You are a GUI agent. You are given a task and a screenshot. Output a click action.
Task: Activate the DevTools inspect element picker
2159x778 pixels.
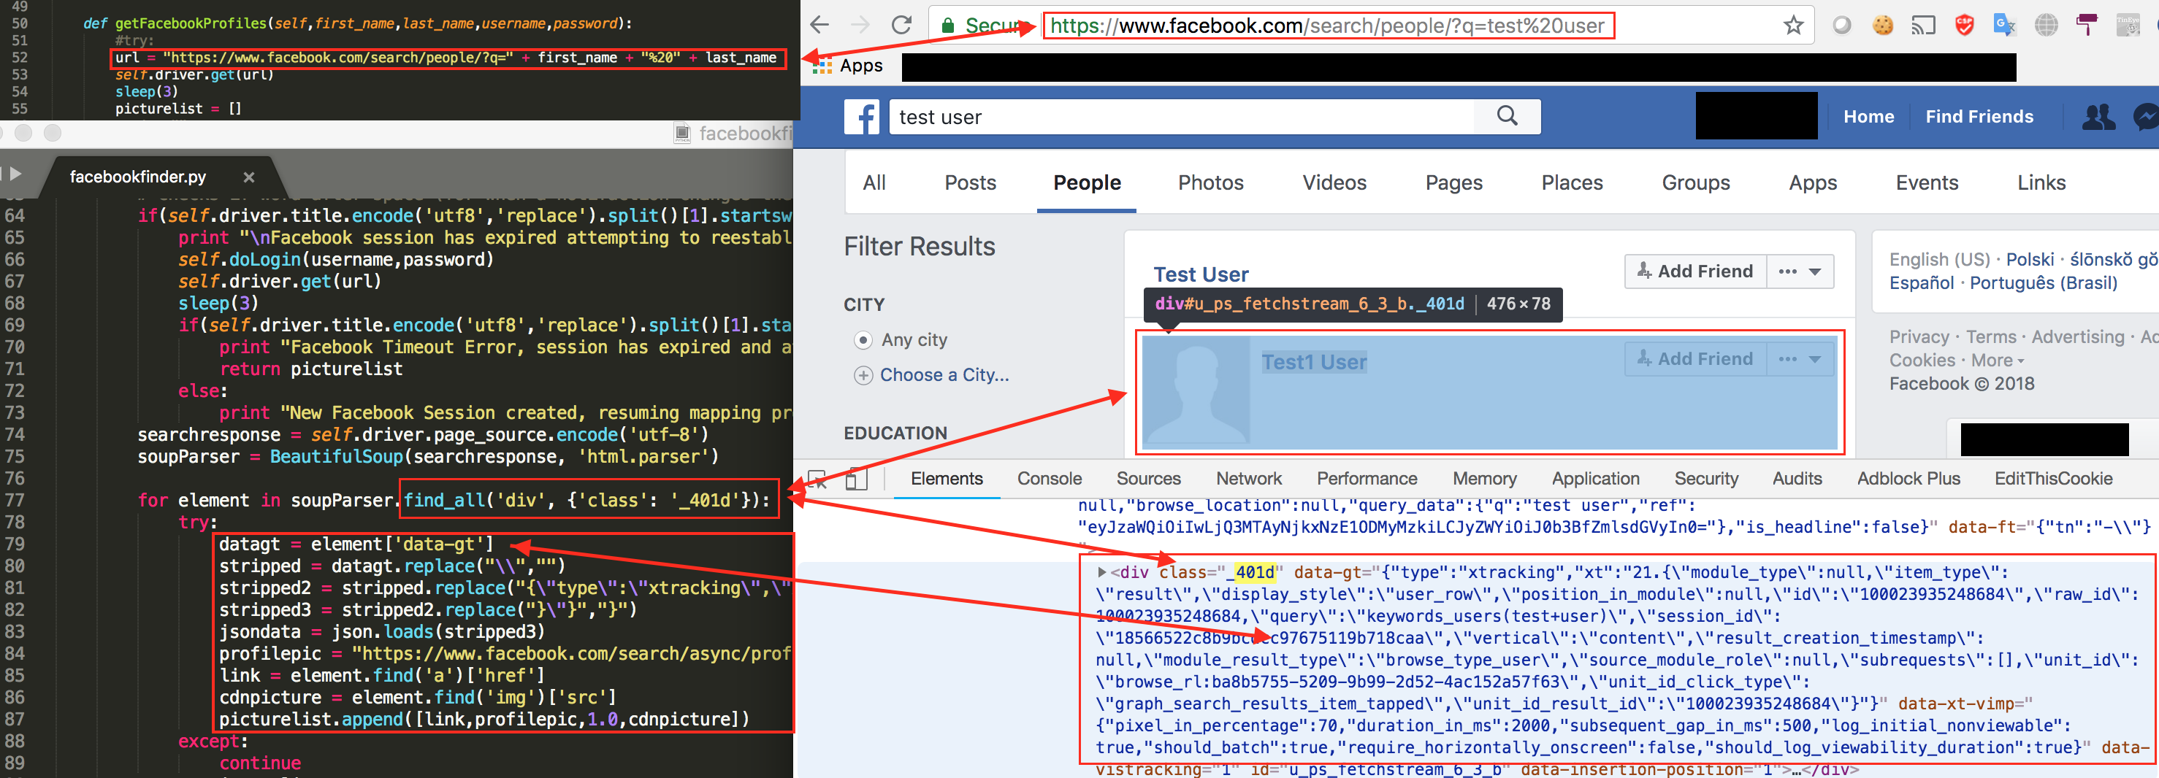coord(817,479)
